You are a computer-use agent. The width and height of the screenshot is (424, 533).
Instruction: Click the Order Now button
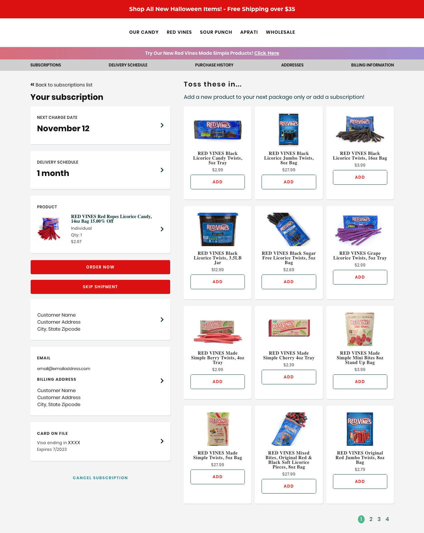pyautogui.click(x=100, y=267)
